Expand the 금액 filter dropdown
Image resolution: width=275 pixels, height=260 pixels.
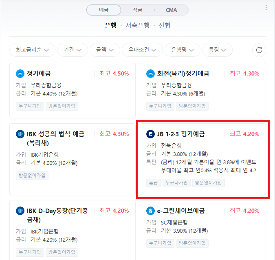click(x=105, y=50)
